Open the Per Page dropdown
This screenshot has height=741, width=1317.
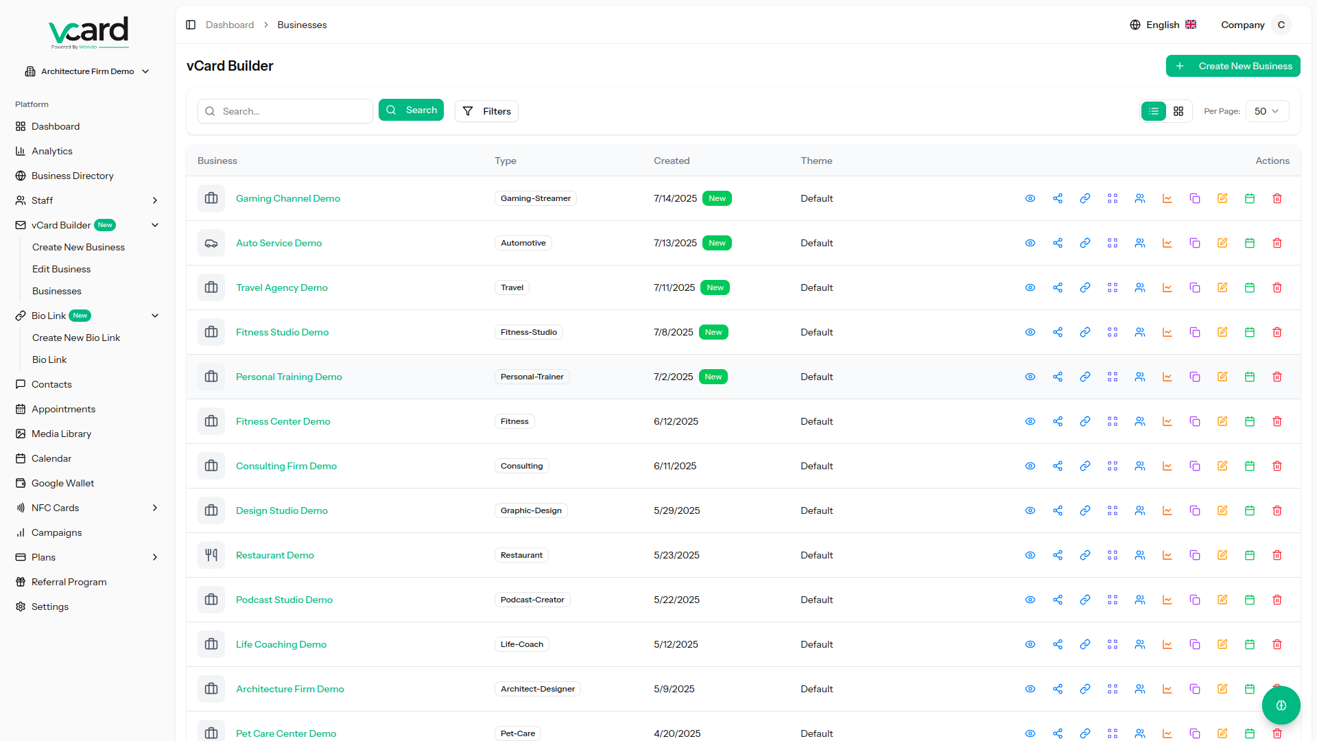(x=1266, y=110)
